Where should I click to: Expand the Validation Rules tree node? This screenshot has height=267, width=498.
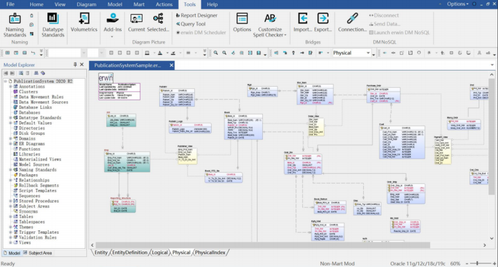(10, 237)
